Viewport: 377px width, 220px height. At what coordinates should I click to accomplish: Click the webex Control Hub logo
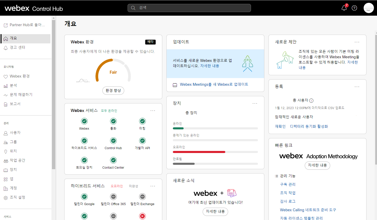(34, 8)
